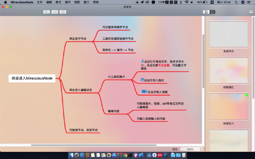Select the 双击进入编辑状态 node
This screenshot has width=255, height=159.
[81, 90]
